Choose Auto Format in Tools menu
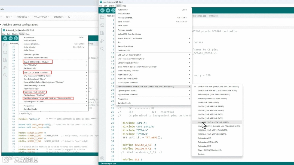294x165 pixels. pos(154,10)
